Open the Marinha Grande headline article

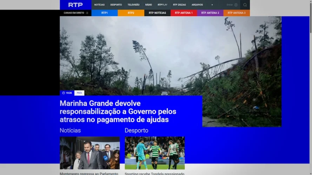pos(118,112)
